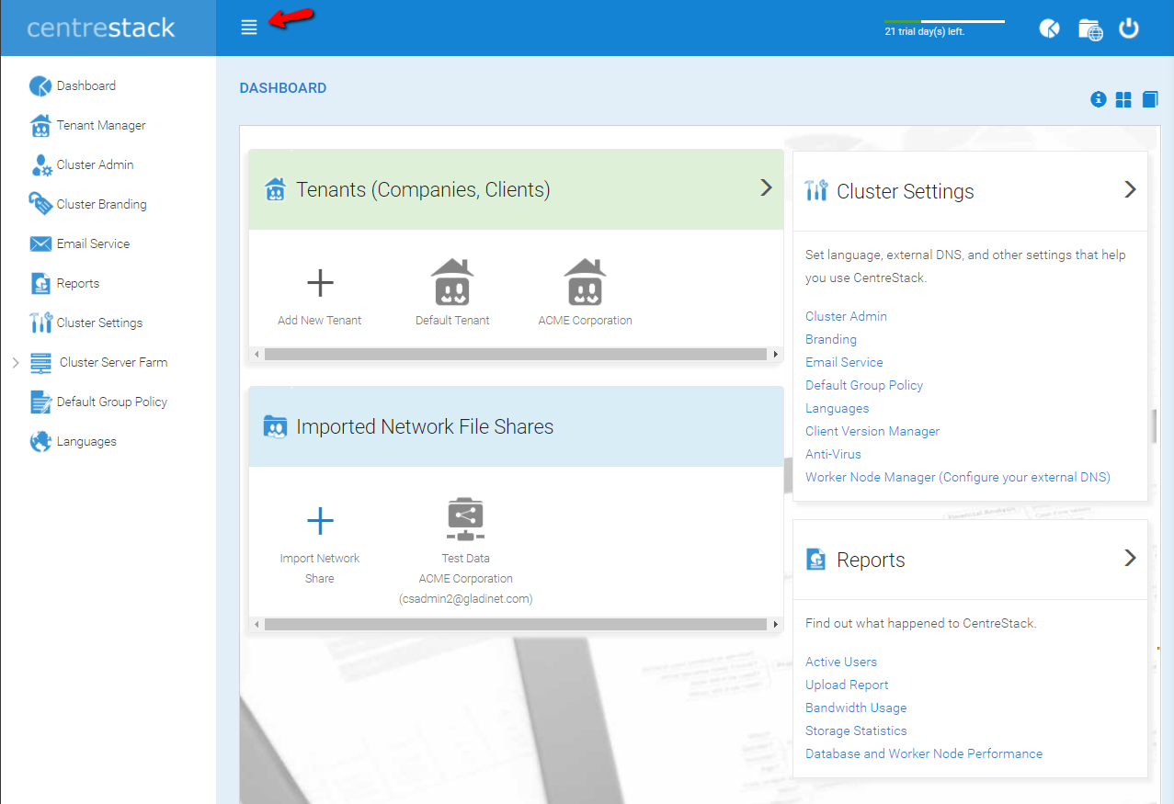Open the Default Tenant house icon
This screenshot has width=1174, height=804.
click(x=452, y=281)
